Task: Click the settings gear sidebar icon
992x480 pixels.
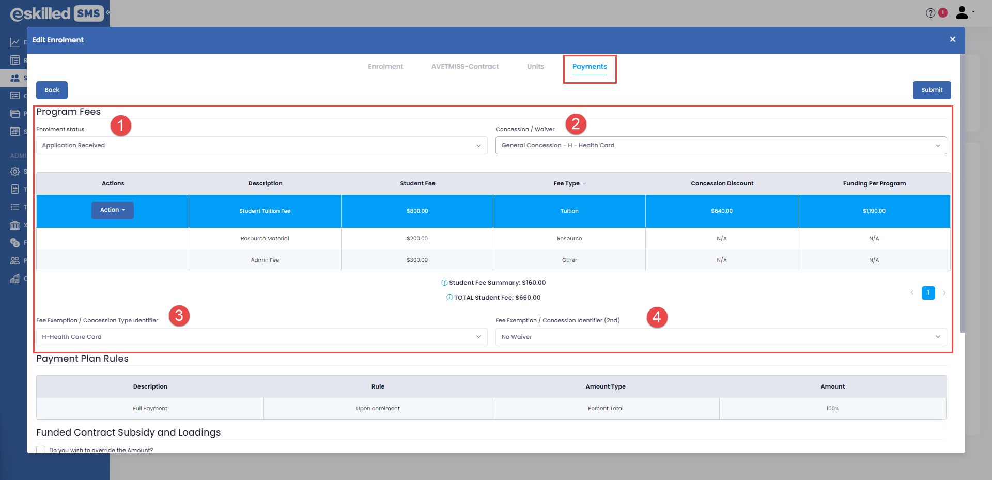Action: (x=15, y=172)
